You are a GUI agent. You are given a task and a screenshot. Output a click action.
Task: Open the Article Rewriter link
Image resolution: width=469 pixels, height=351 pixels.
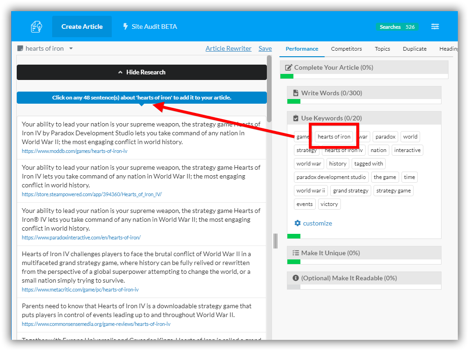point(228,48)
